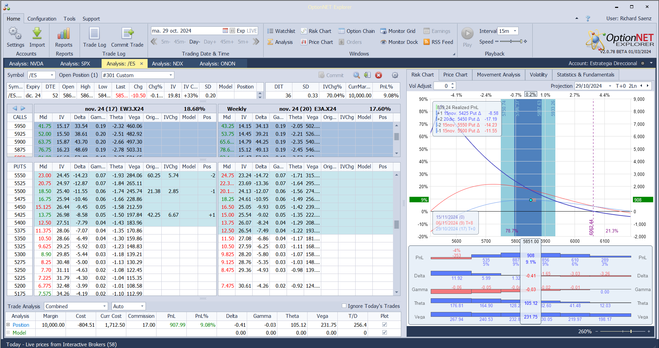
Task: Open the RSS Feed window
Action: 438,42
